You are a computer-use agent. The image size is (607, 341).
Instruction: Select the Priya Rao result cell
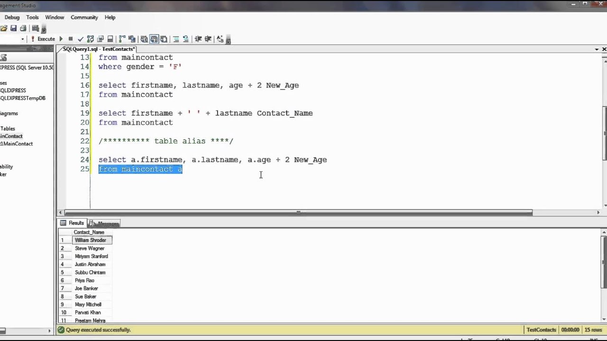pos(92,280)
